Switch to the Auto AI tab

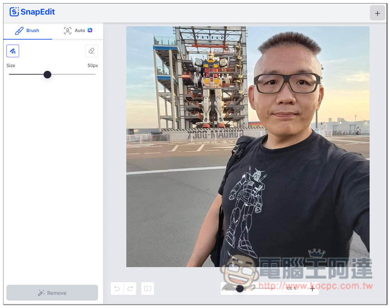(x=78, y=30)
